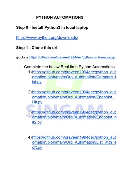Open the Compare_list.py GitHub link
133x178 pixels.
click(x=74, y=77)
